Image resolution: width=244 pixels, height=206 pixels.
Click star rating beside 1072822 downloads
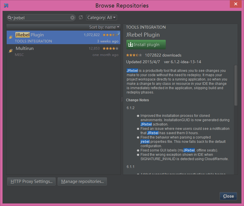pos(134,55)
